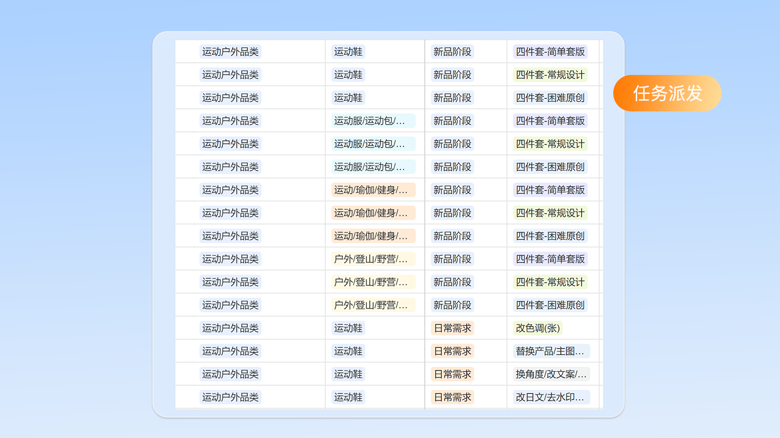
Task: Select 运动鞋 in the 改色调(张) row
Action: click(348, 328)
